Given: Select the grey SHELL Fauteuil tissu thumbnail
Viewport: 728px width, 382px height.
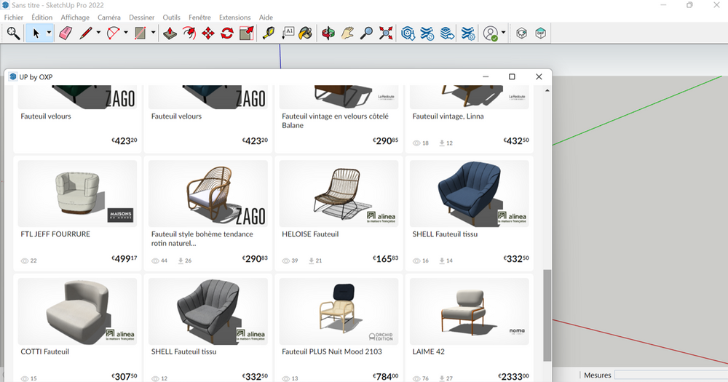Looking at the screenshot, I should click(x=208, y=311).
